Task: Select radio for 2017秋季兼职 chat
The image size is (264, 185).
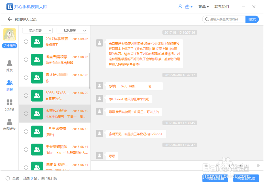Action: click(26, 42)
